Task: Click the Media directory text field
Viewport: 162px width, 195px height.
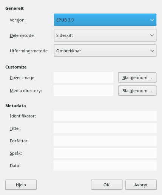Action: click(x=83, y=91)
